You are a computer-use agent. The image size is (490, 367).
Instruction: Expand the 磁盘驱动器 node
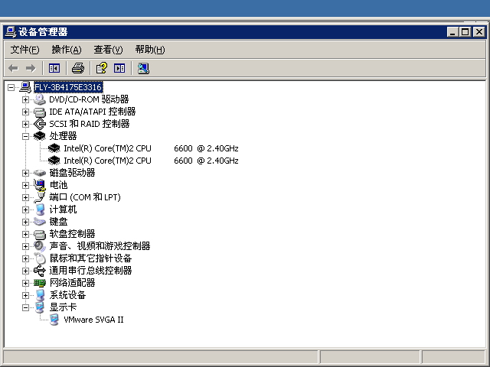click(x=25, y=173)
